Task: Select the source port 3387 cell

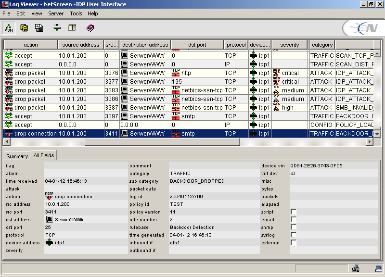Action: click(x=112, y=107)
